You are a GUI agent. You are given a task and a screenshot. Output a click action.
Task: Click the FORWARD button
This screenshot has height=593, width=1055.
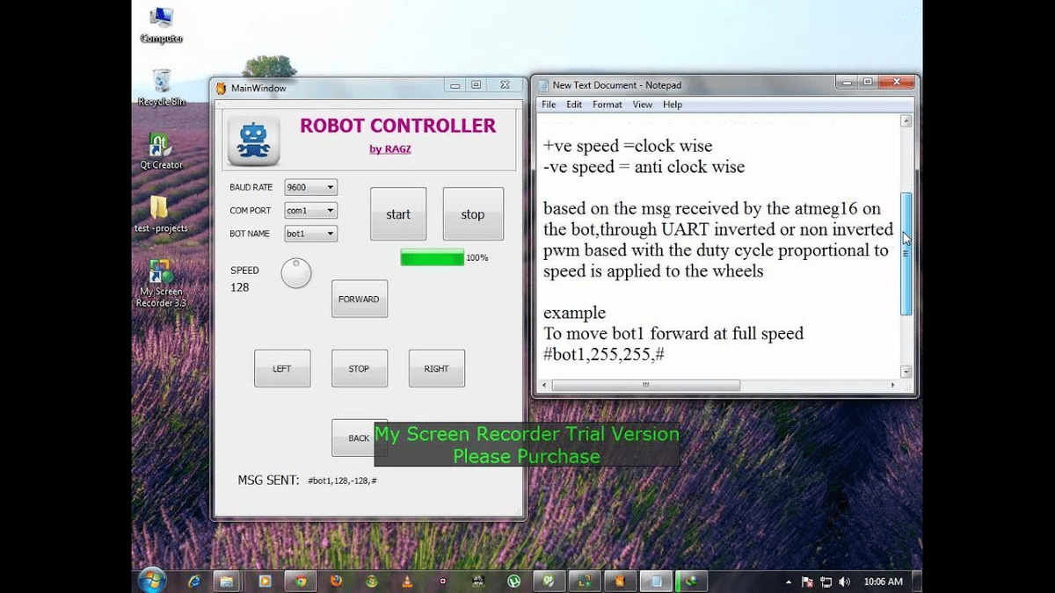coord(359,299)
